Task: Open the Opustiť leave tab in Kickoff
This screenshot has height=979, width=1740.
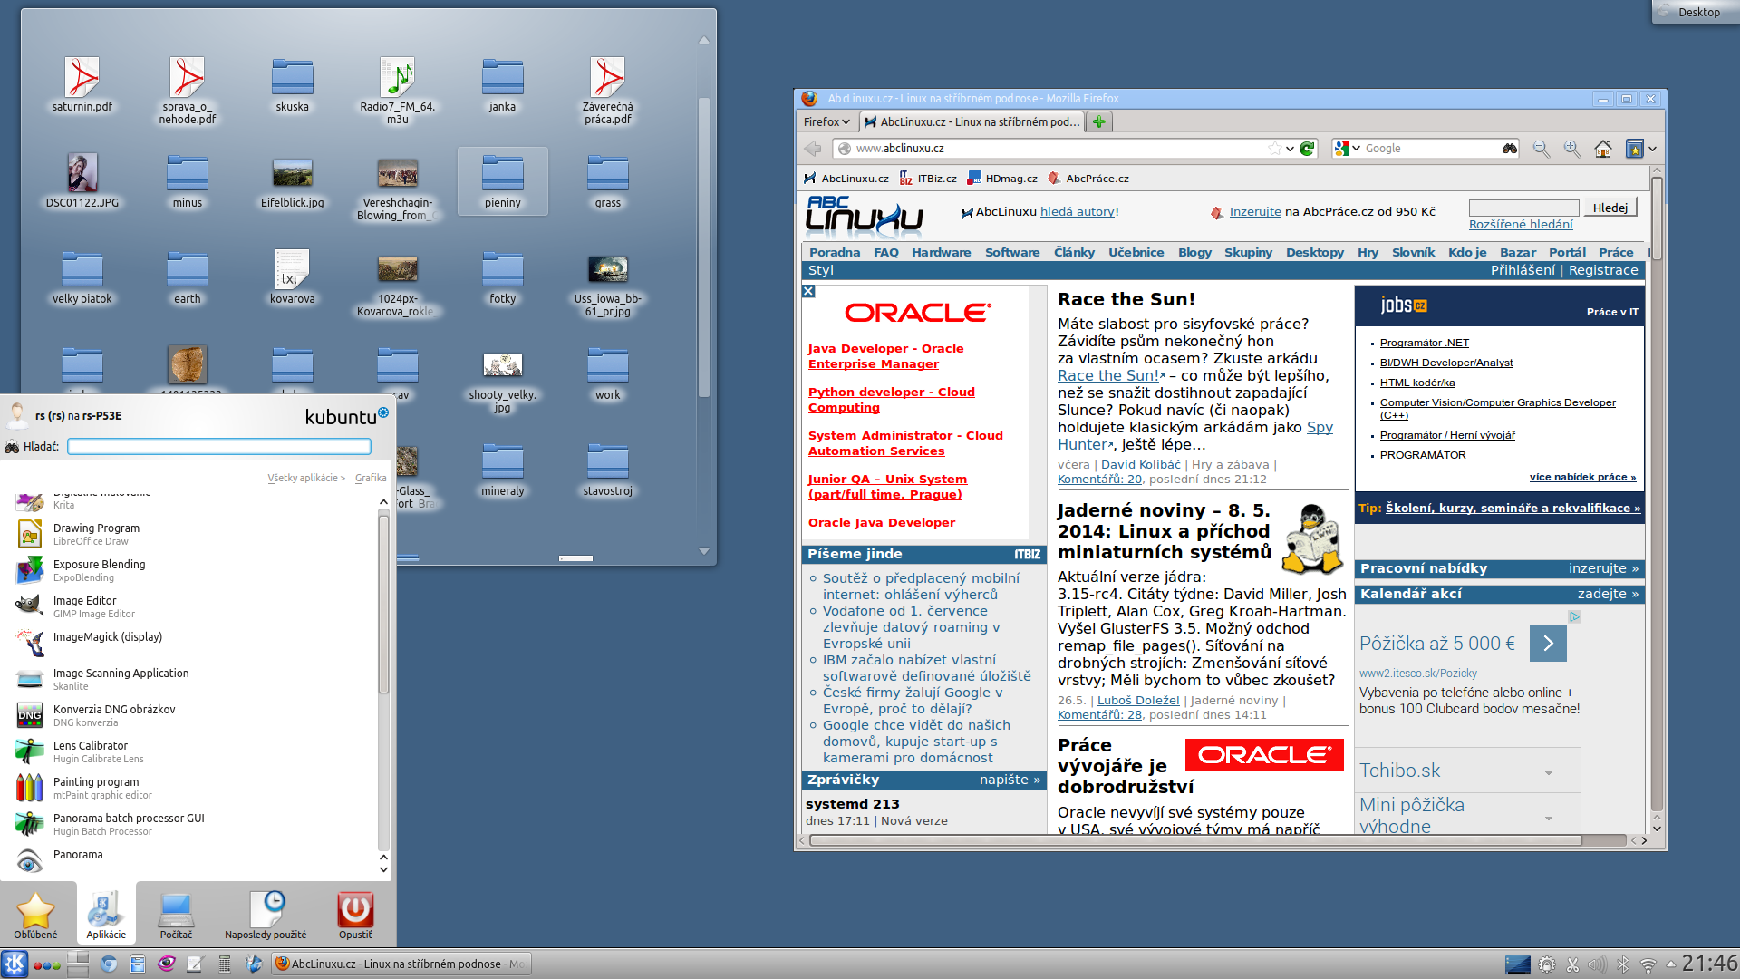Action: [x=355, y=914]
